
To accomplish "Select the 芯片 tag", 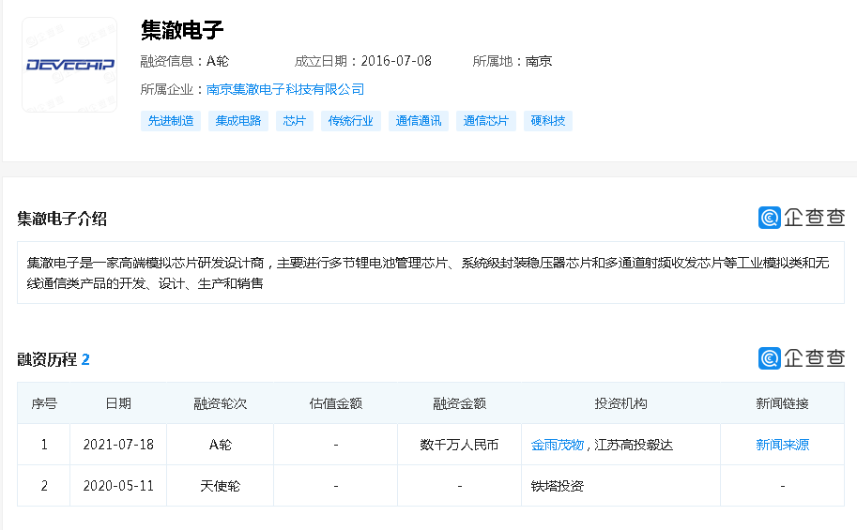I will tap(295, 121).
